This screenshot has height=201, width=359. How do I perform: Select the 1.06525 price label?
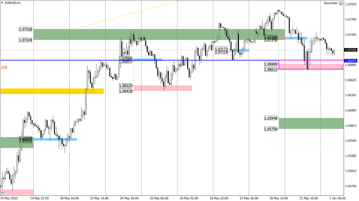tap(126, 85)
